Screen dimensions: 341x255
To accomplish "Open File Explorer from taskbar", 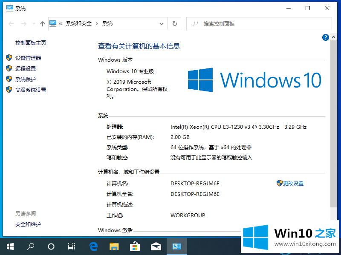I will tap(114, 246).
